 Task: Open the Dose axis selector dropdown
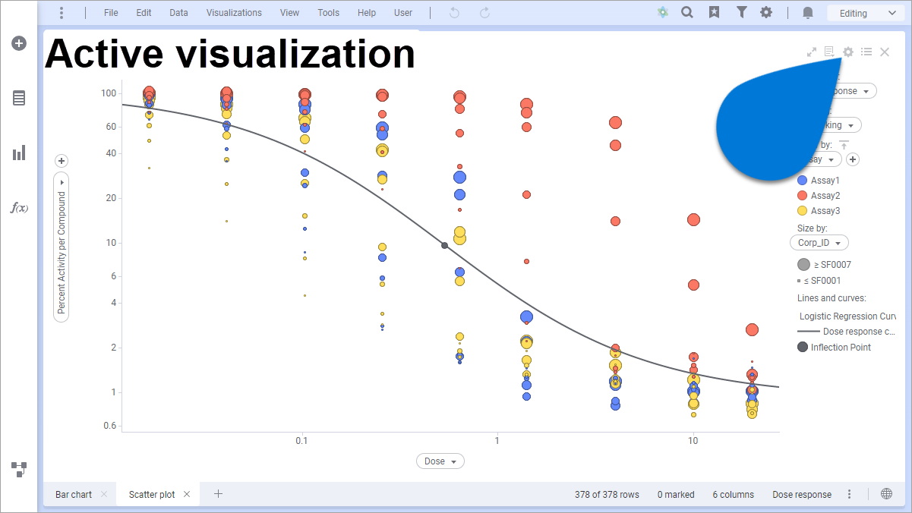coord(440,461)
